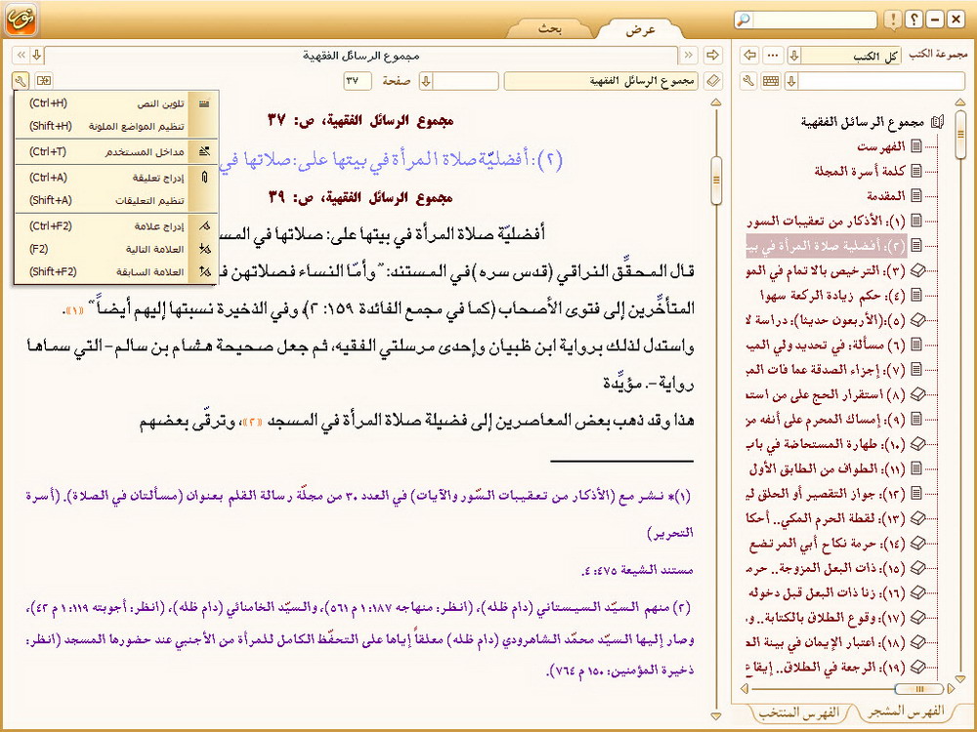Click the arrow icon left of the book collection controls

750,56
